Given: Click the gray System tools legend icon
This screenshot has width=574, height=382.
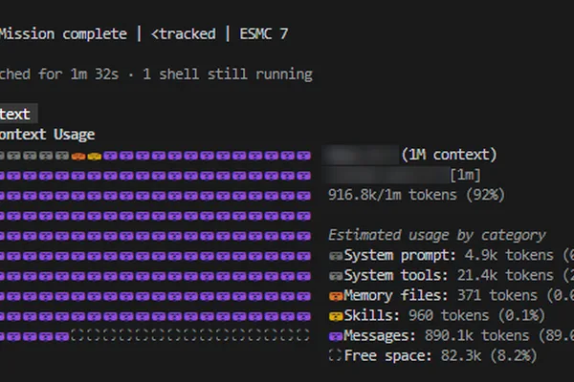Looking at the screenshot, I should point(336,276).
